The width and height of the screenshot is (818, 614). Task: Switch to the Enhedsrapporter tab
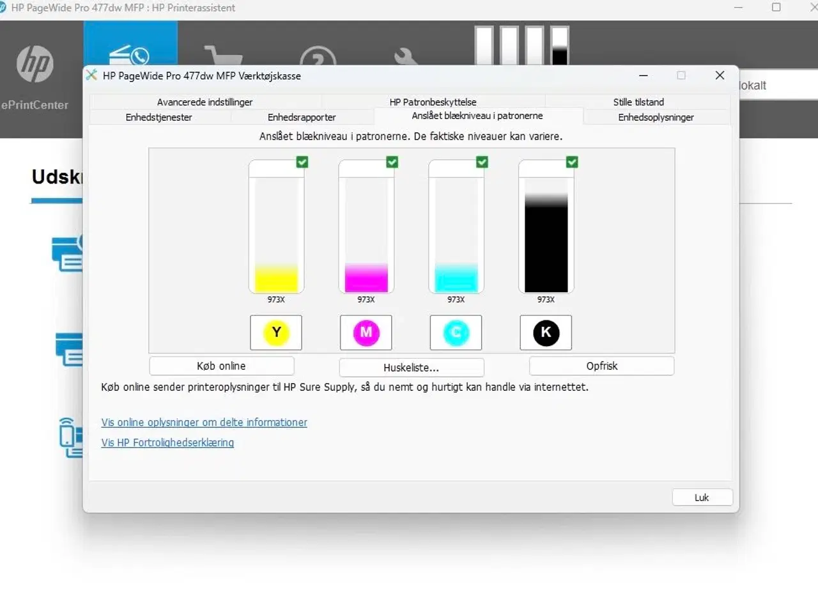coord(302,117)
